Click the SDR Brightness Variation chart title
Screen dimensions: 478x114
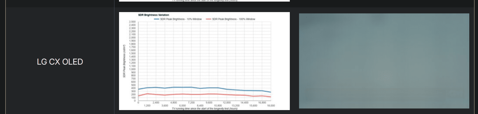coord(154,15)
